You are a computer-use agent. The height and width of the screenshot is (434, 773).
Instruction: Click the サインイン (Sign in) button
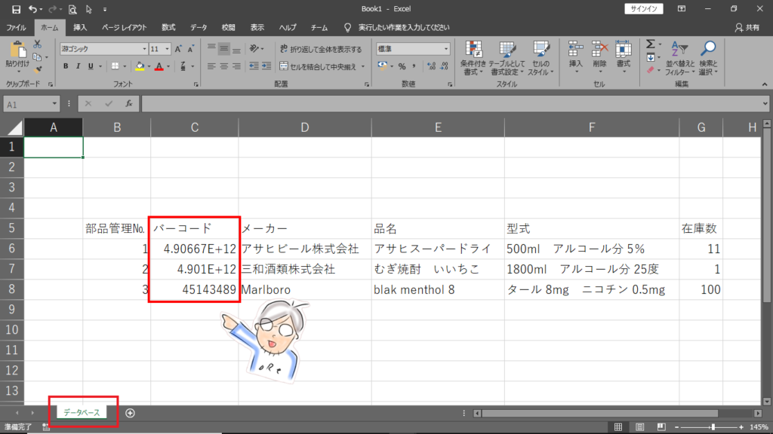643,9
